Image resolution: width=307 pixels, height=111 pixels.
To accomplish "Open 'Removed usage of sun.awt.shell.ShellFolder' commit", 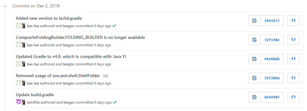I will (x=58, y=76).
